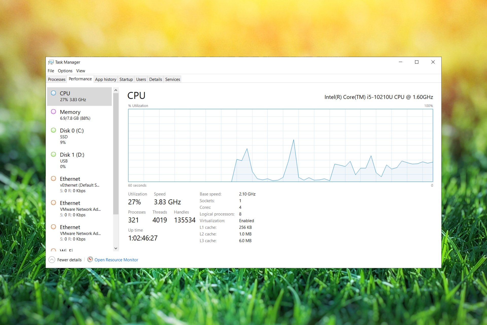Screen dimensions: 487x325
Task: Switch to the Processes tab
Action: pyautogui.click(x=57, y=79)
